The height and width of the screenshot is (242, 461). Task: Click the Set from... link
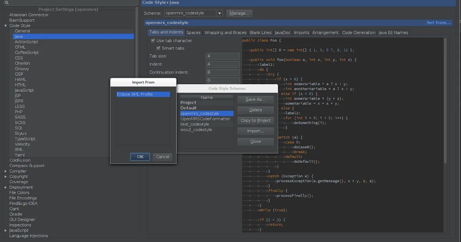[x=439, y=23]
